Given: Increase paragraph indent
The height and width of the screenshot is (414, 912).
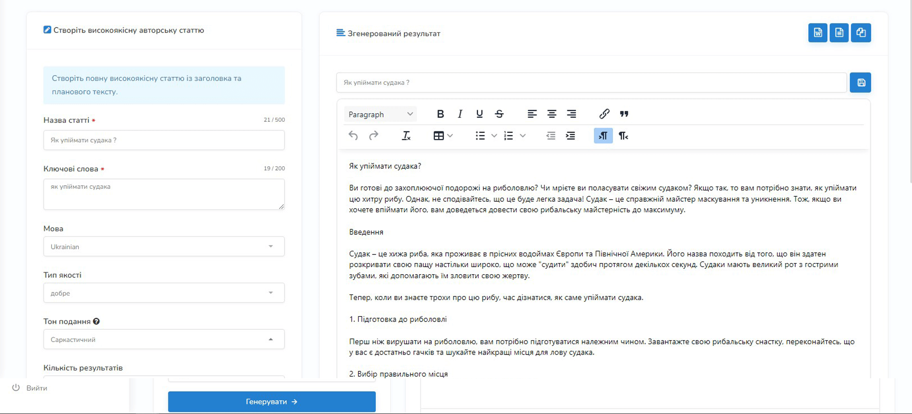Looking at the screenshot, I should (570, 136).
